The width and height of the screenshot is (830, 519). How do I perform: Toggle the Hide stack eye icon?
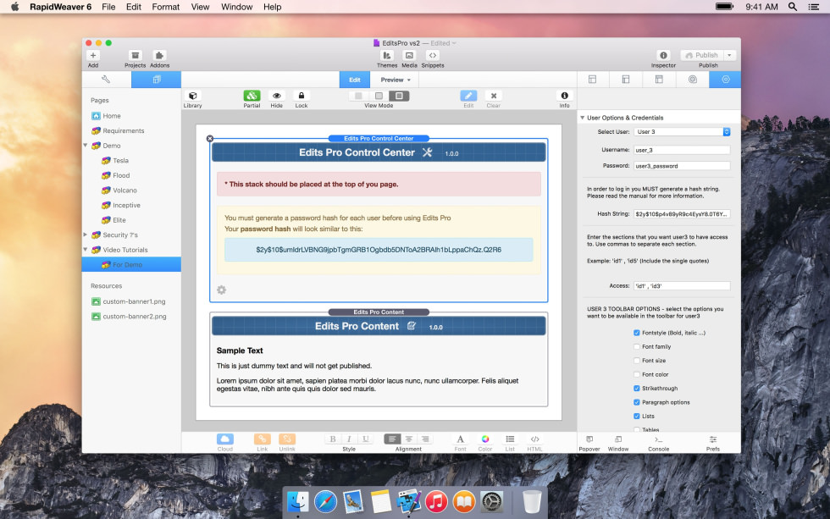[x=276, y=96]
